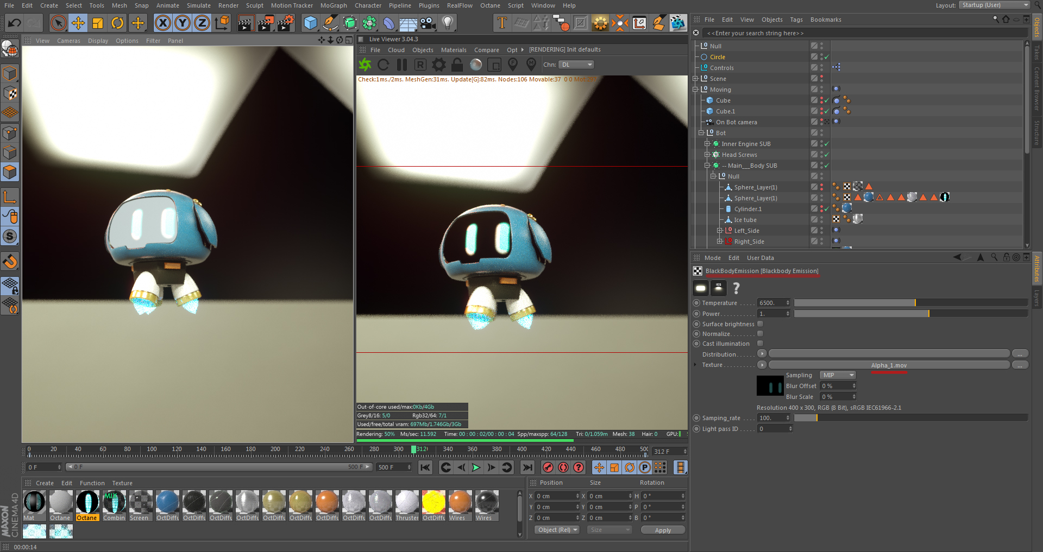The width and height of the screenshot is (1043, 552).
Task: Select the On Bot camera object
Action: click(x=736, y=122)
